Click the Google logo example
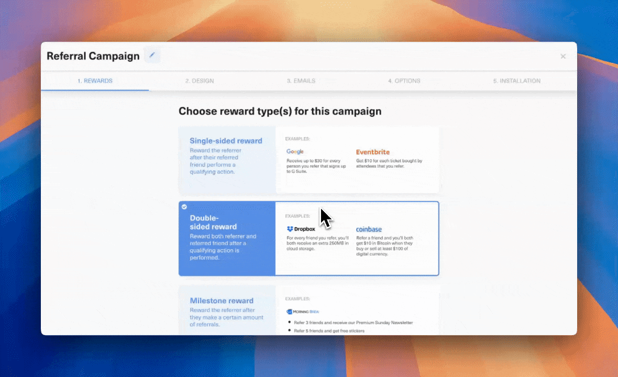 coord(295,152)
